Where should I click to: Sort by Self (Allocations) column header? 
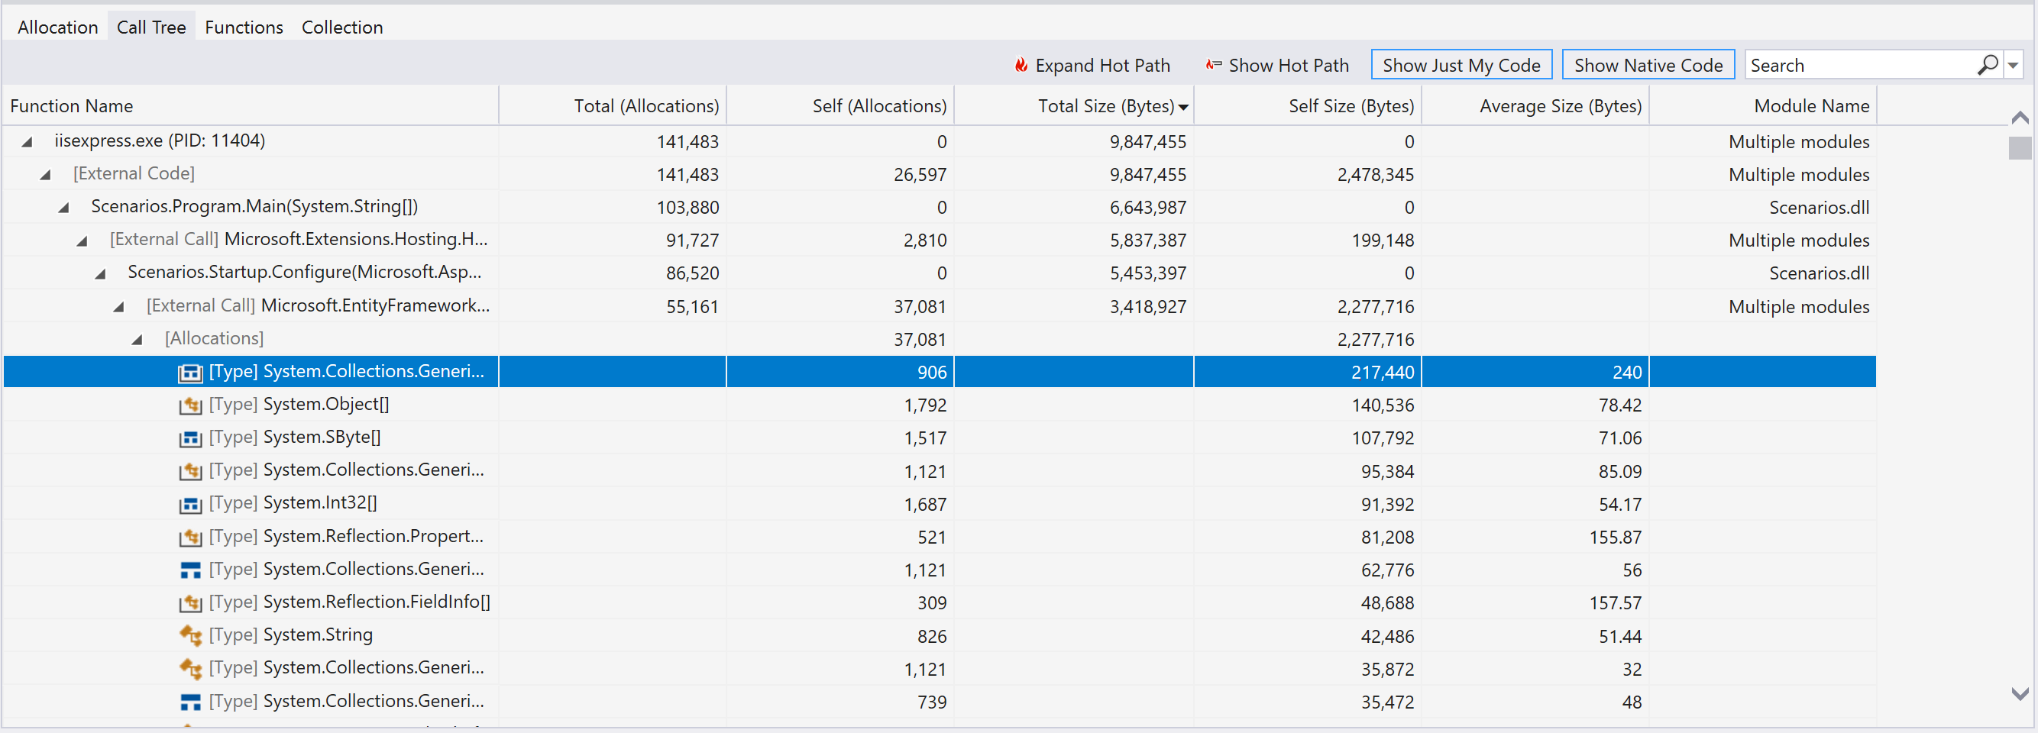(x=878, y=106)
